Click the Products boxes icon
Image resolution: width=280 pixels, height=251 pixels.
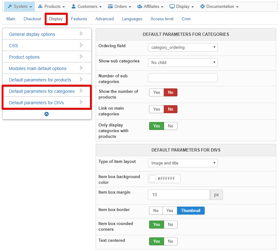[x=40, y=7]
